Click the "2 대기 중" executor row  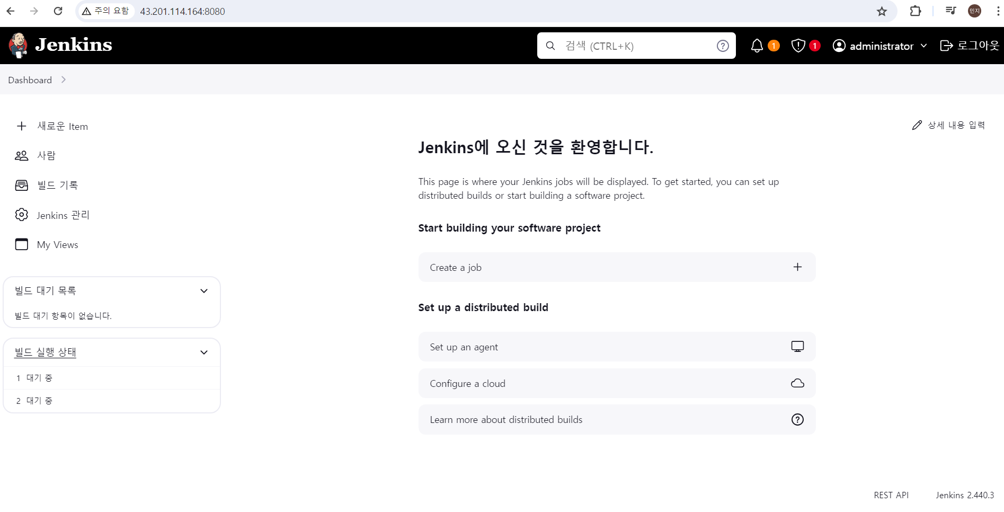pos(112,401)
